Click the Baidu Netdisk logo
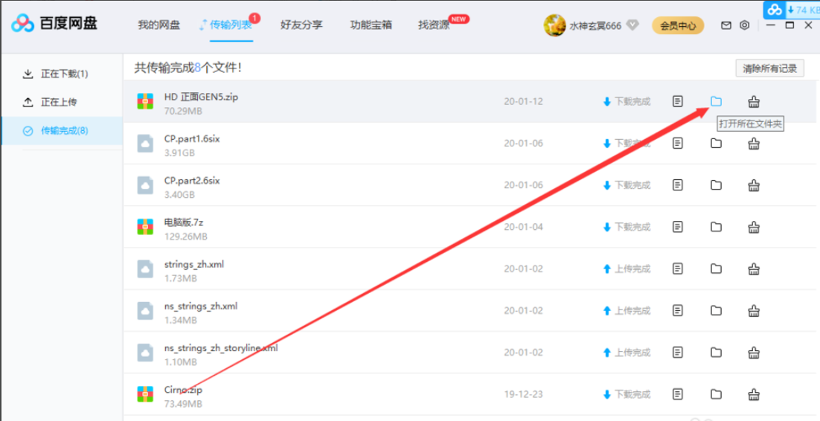The height and width of the screenshot is (421, 820). 54,24
